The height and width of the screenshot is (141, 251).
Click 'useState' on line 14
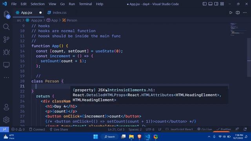(105, 51)
